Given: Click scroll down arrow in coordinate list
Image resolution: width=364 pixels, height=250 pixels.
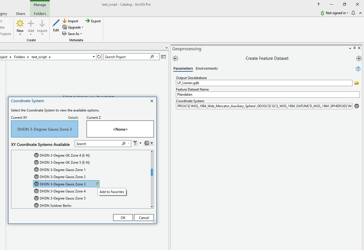Looking at the screenshot, I should [152, 207].
